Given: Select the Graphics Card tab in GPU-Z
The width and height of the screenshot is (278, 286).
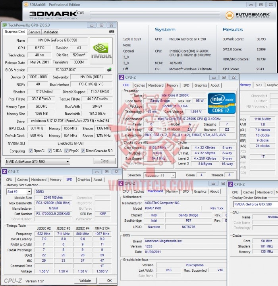Looking at the screenshot, I should point(15,31).
